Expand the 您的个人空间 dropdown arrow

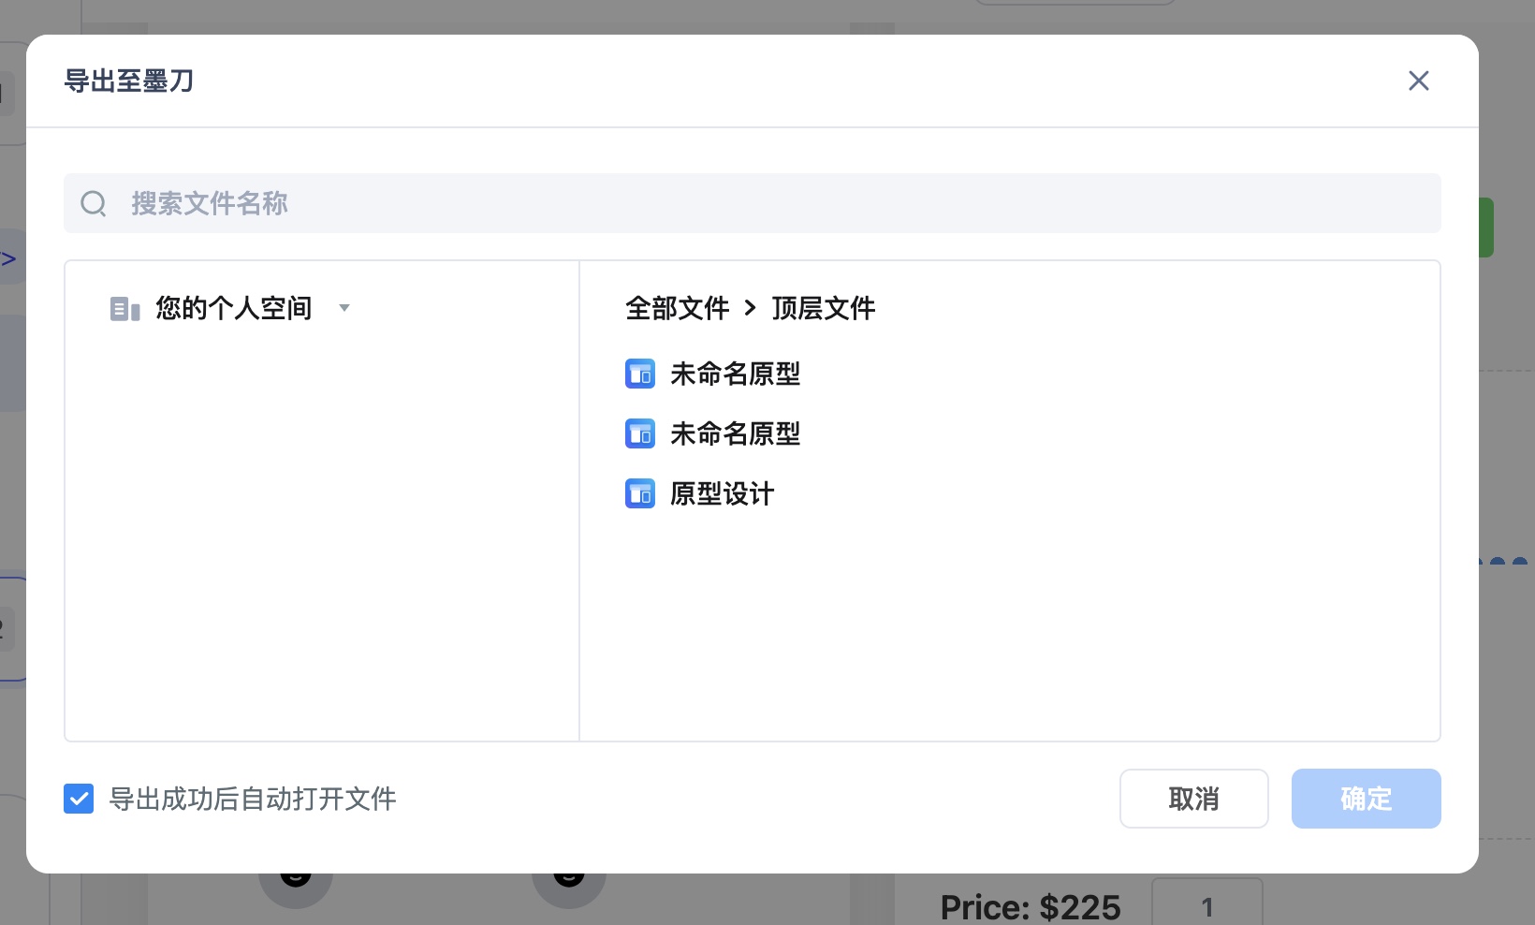344,308
